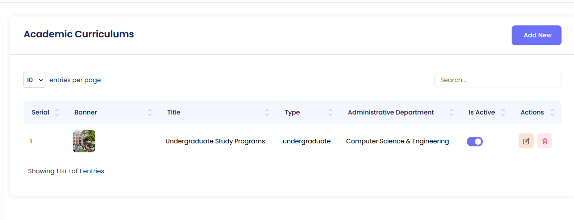The width and height of the screenshot is (574, 220).
Task: Click the Administrative Department header label
Action: coord(391,112)
